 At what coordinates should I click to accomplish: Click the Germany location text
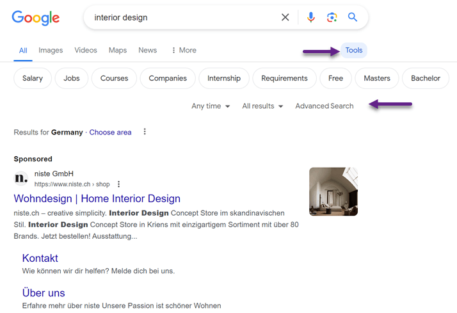coord(67,132)
